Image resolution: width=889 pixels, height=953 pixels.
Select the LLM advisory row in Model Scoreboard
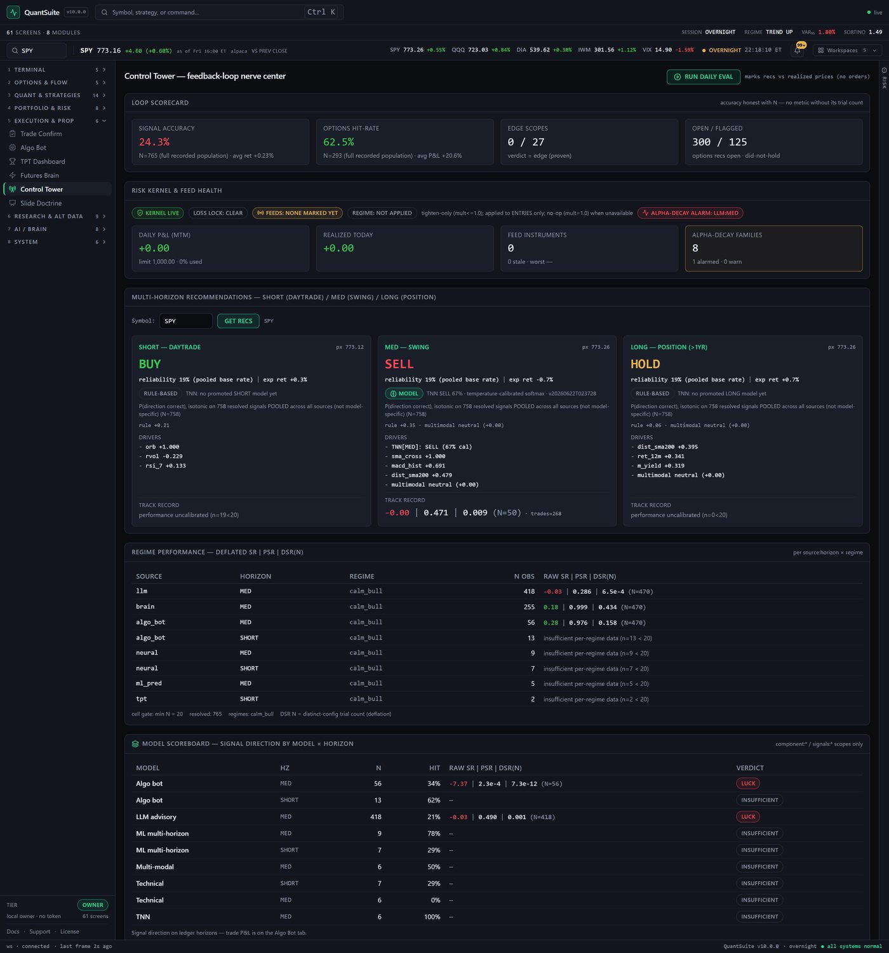pyautogui.click(x=497, y=817)
